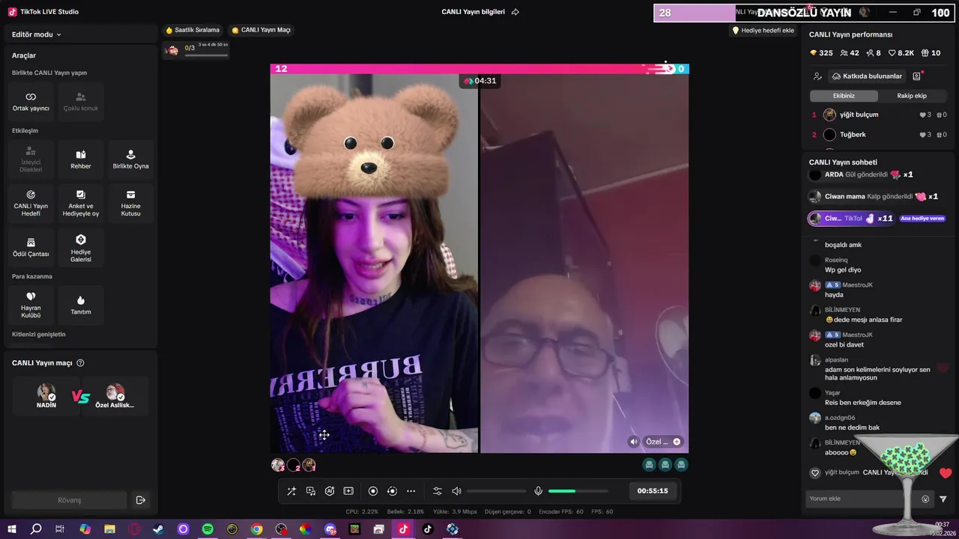Click the add clip frame icon
The image size is (959, 539).
[348, 491]
